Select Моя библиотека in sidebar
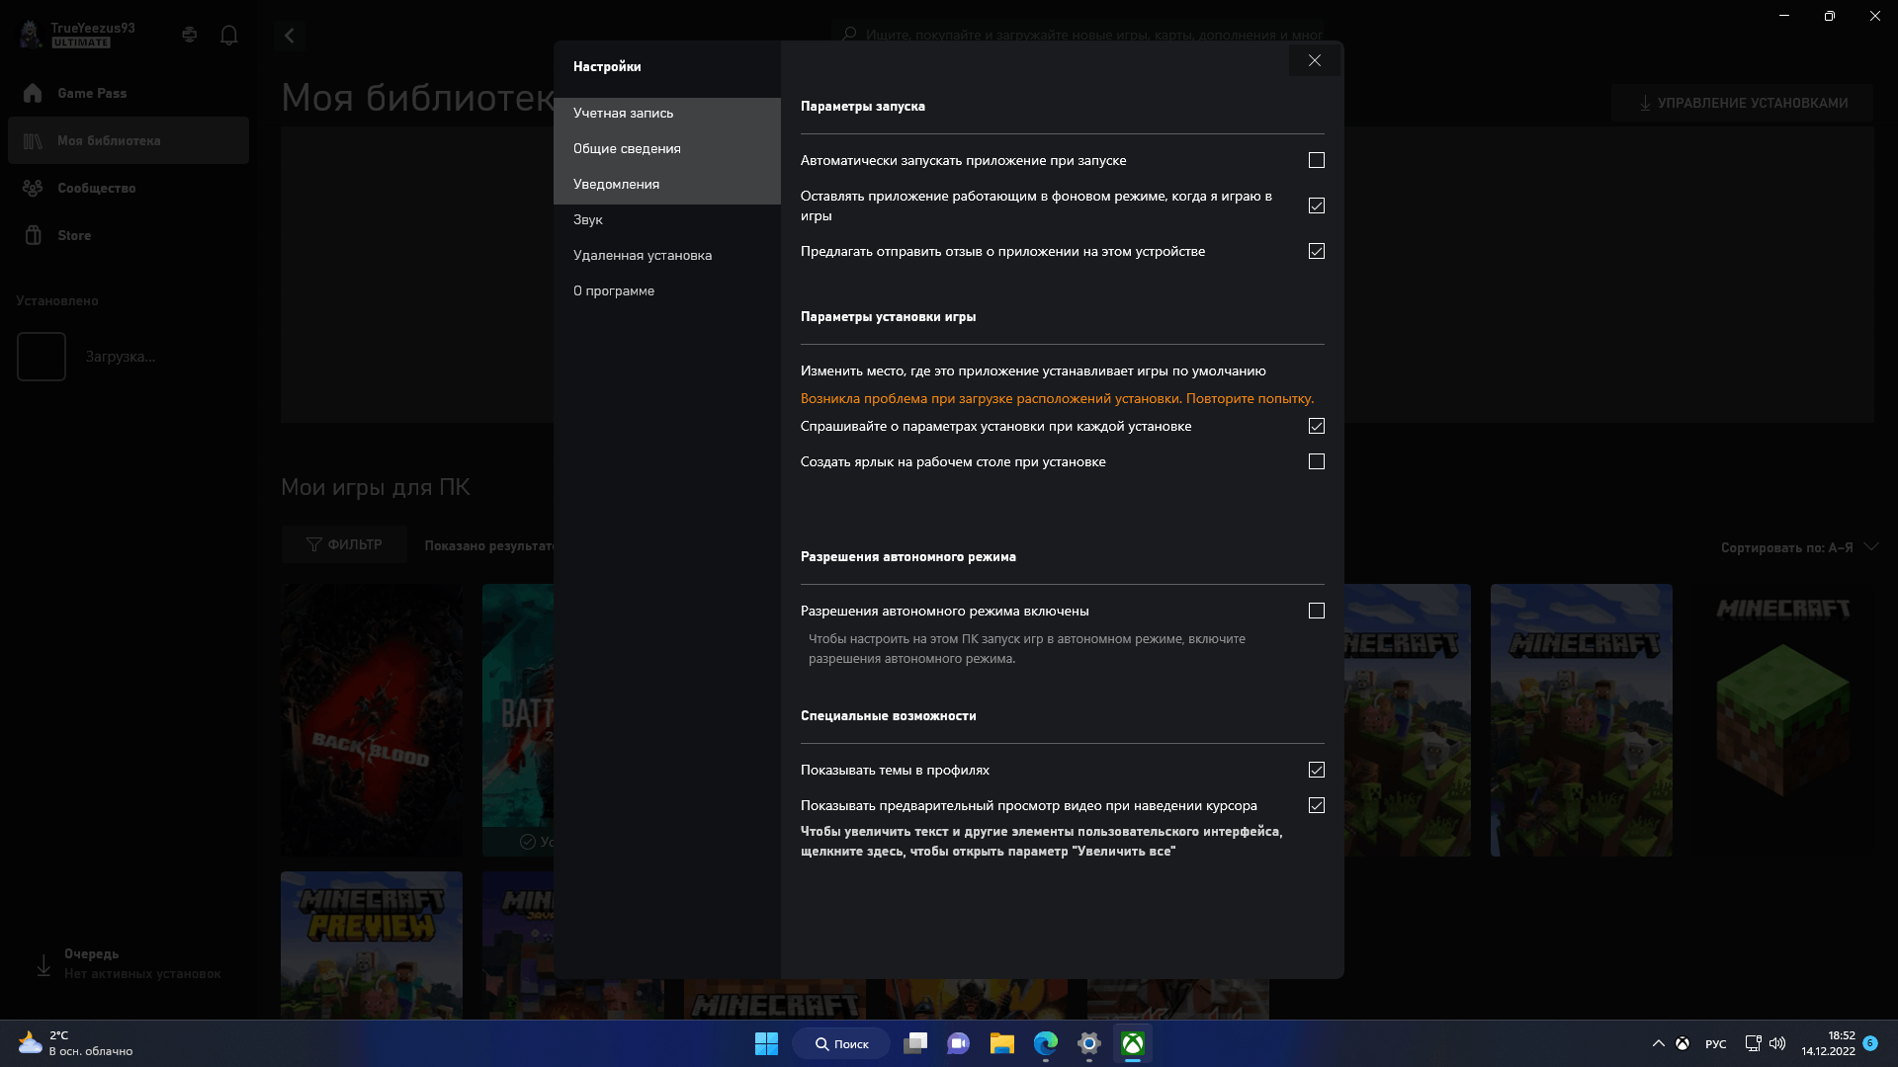The width and height of the screenshot is (1898, 1067). [x=129, y=140]
